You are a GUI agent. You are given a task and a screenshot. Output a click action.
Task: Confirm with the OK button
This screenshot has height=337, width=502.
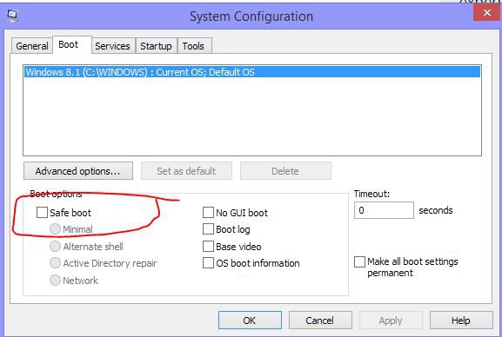click(x=250, y=320)
